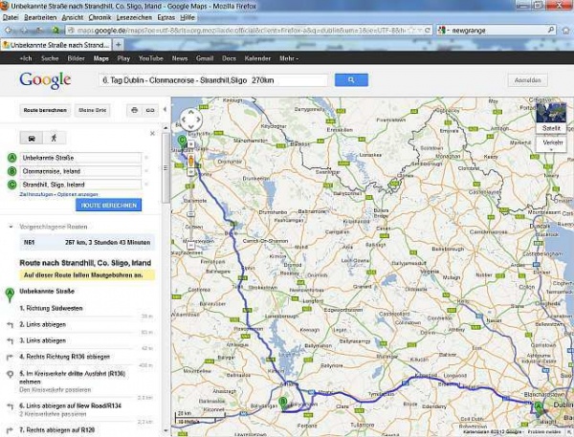Screen dimensions: 574x437
Task: Click the main Google Maps search box
Action: [213, 80]
